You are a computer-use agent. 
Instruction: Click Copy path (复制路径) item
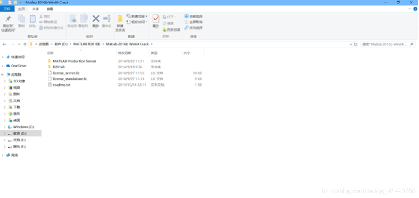pos(48,22)
